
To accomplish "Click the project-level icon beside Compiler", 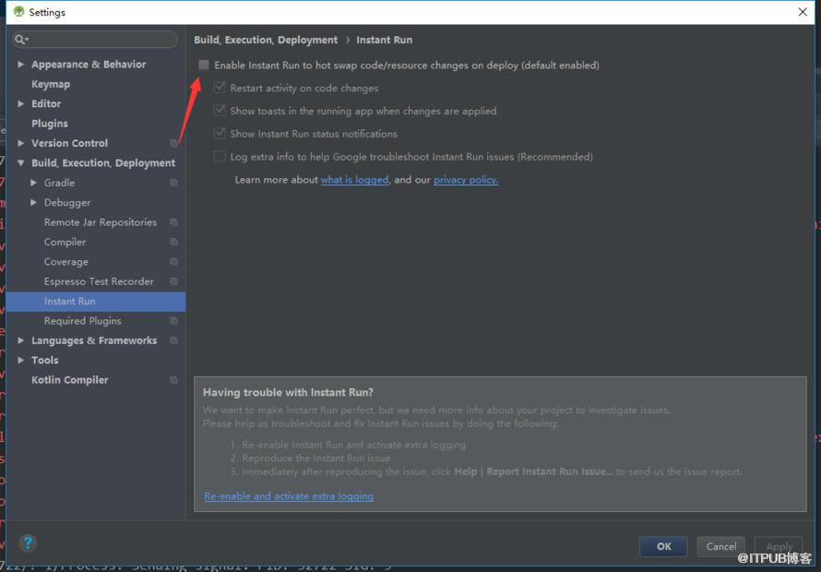I will (173, 242).
